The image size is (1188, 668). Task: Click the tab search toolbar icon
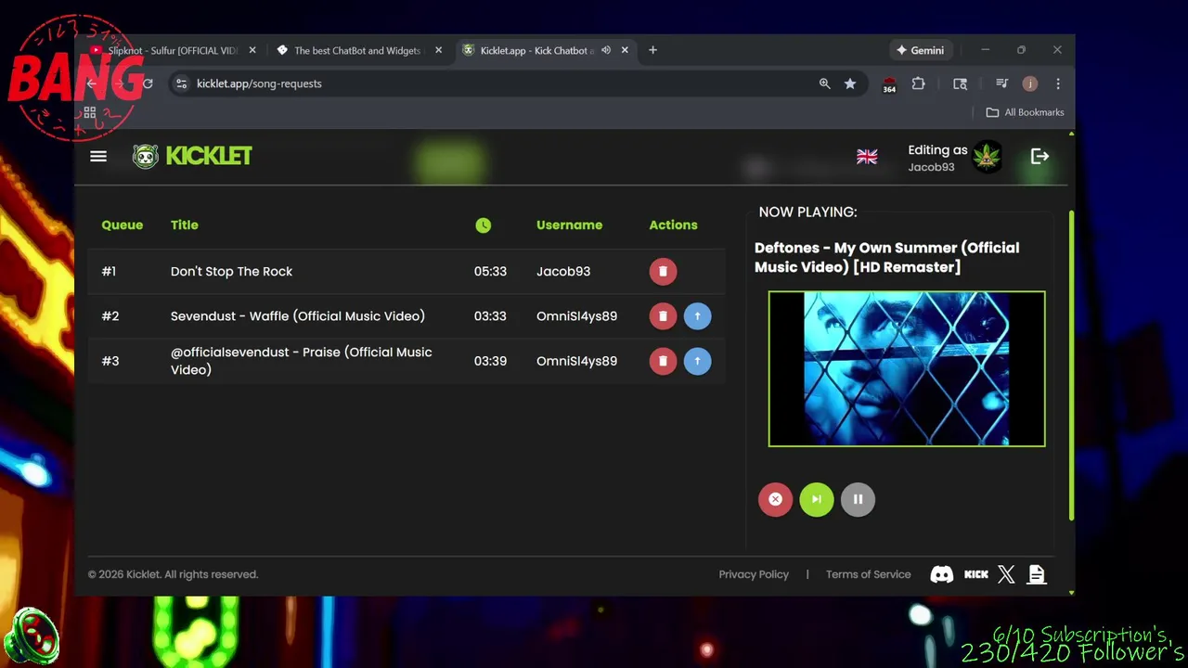960,83
